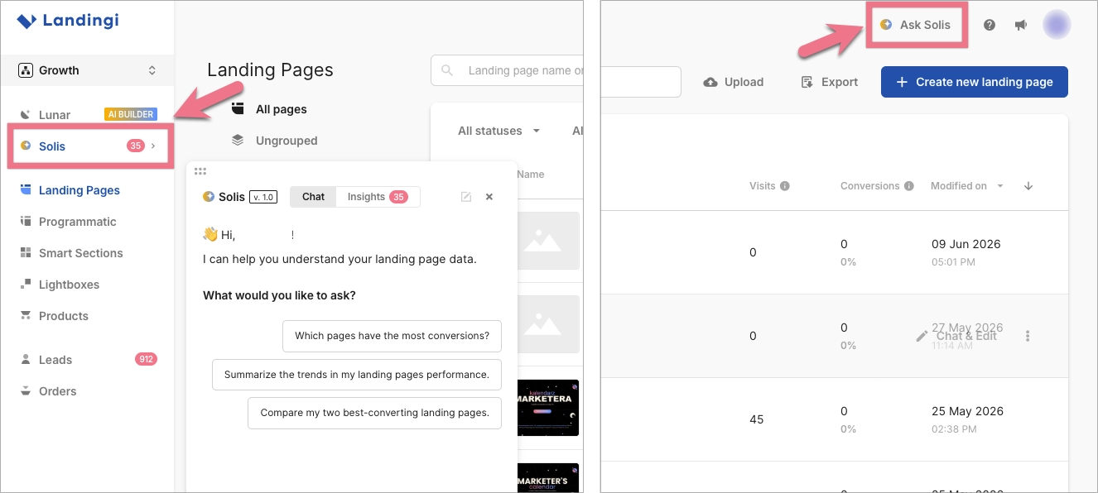Open the help question mark icon

[990, 25]
